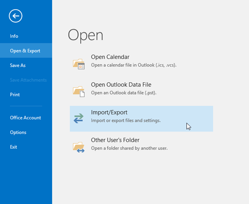This screenshot has width=249, height=204.
Task: Click 'Open a folder shared by another user.'
Action: 129,148
